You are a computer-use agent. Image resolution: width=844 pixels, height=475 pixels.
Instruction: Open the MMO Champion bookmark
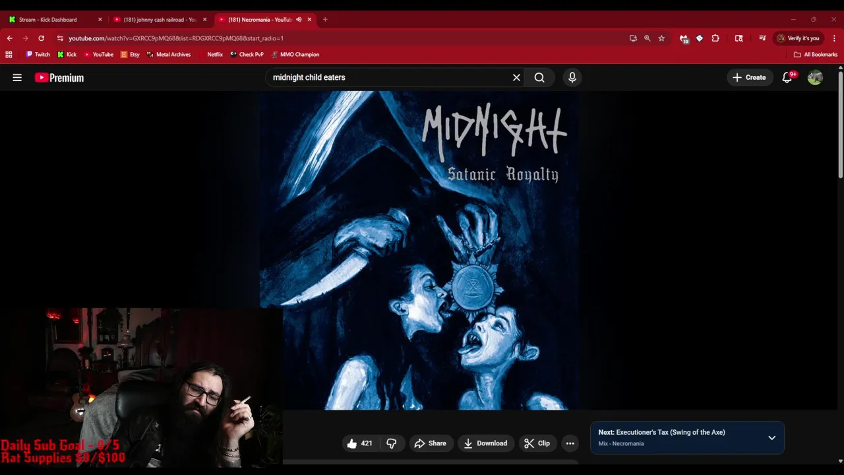pyautogui.click(x=295, y=55)
